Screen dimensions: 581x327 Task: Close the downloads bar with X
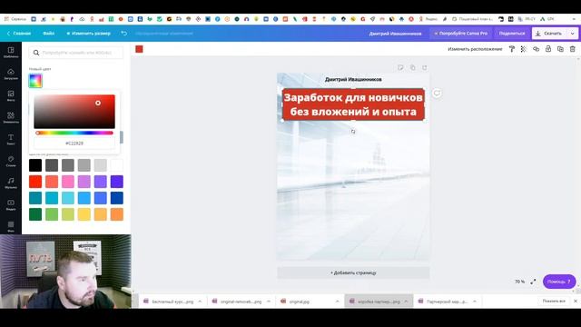pos(576,301)
